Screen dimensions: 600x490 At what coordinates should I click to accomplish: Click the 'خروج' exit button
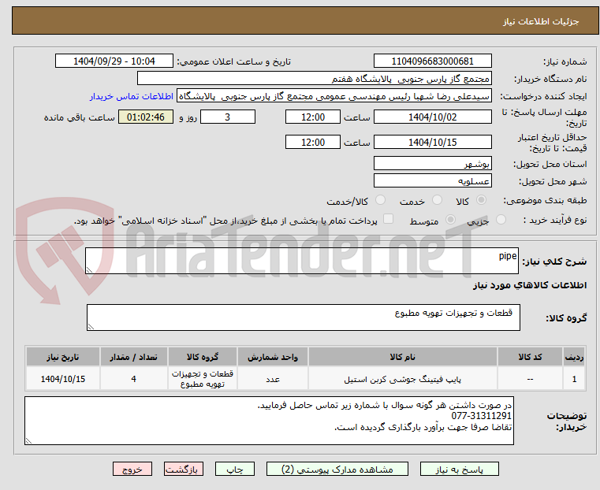click(x=132, y=469)
